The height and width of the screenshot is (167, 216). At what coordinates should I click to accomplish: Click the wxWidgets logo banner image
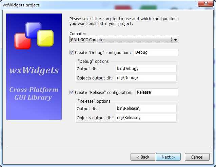point(34,67)
